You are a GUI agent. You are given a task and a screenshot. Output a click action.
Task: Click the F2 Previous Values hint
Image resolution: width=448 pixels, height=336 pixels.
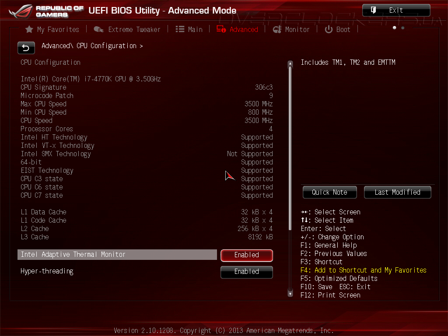click(334, 253)
